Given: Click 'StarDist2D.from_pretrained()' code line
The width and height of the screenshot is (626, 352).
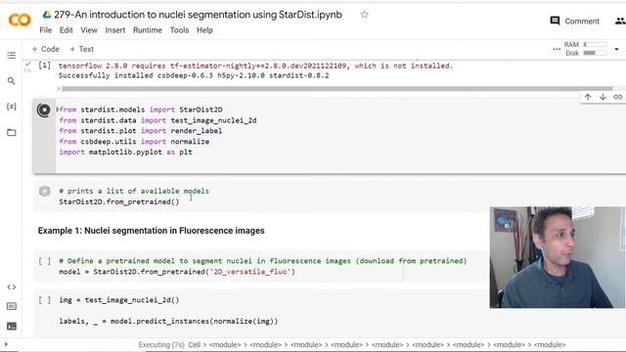Looking at the screenshot, I should 119,201.
